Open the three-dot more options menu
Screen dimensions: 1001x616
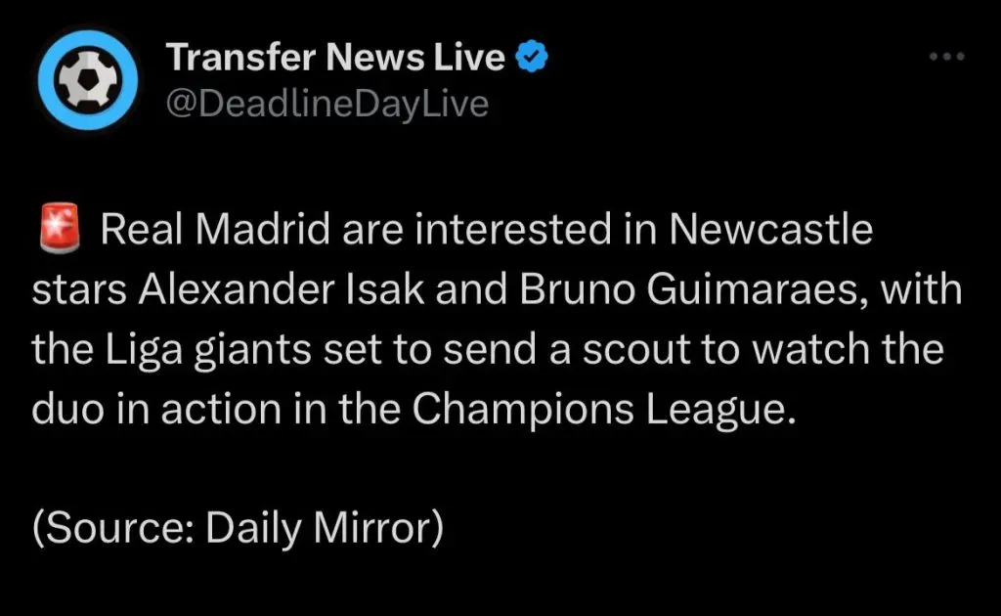pos(945,57)
